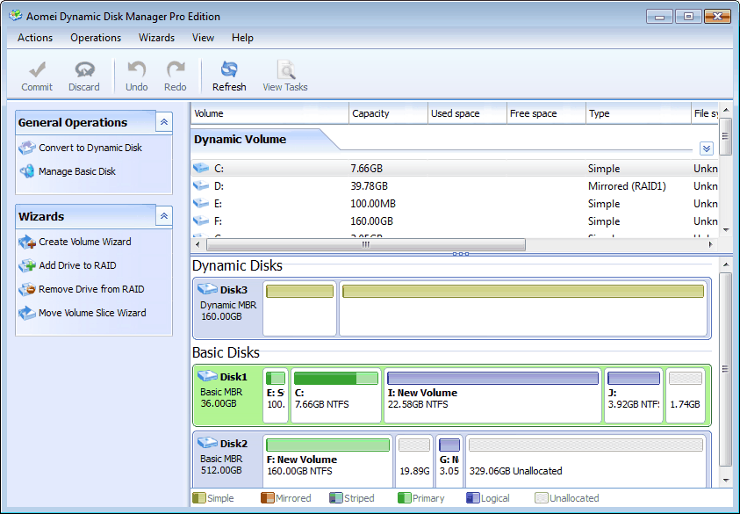Screen dimensions: 740x514
Task: Open the Wizards menu
Action: (x=156, y=38)
